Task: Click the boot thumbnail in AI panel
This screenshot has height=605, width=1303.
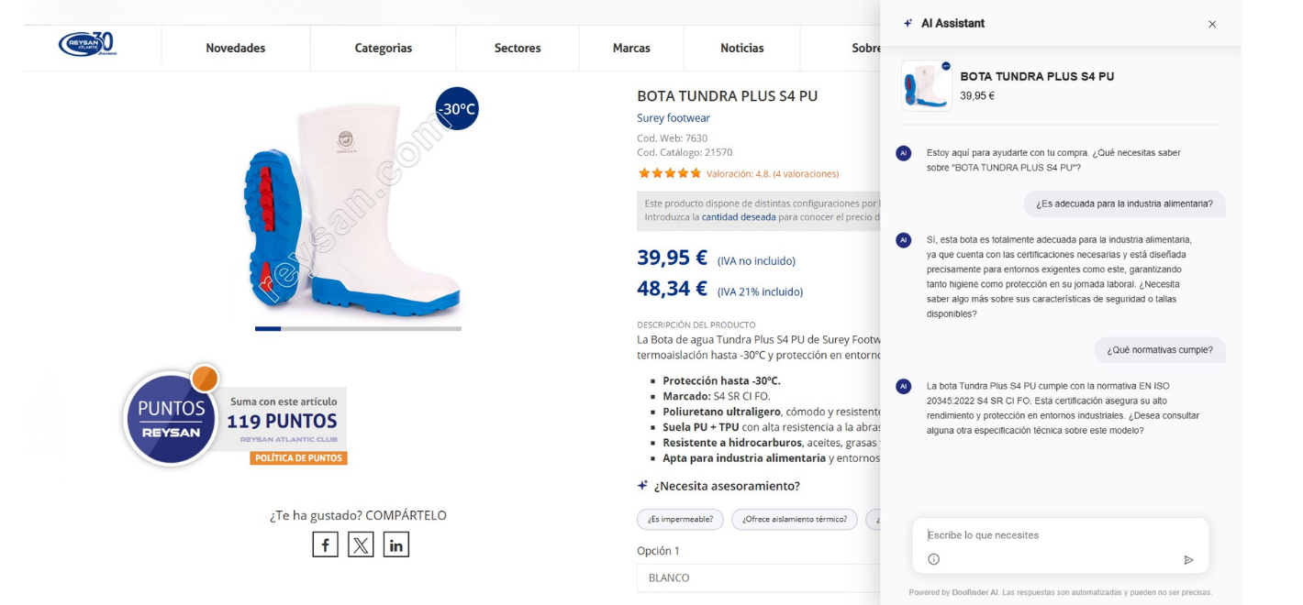Action: [x=927, y=86]
